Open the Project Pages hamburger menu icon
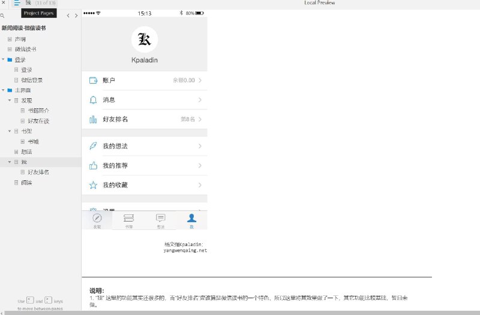 coord(17,3)
